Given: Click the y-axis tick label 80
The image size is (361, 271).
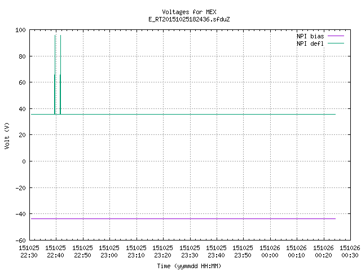Looking at the screenshot, I should point(22,56).
